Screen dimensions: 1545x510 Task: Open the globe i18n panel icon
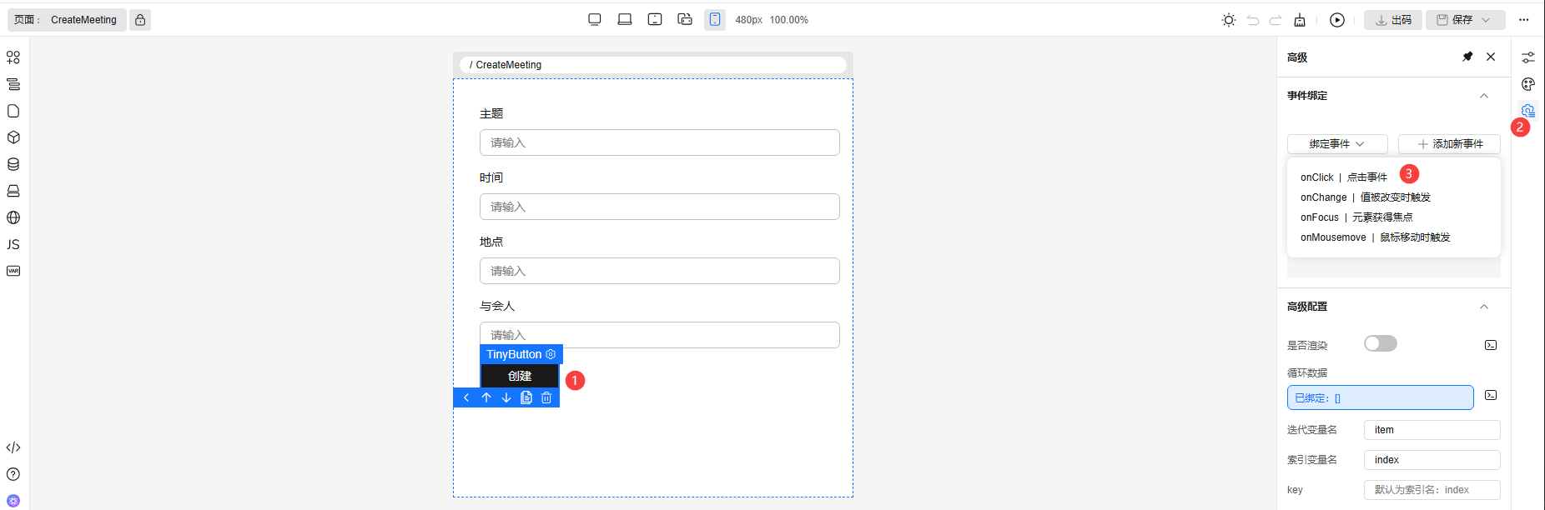(x=13, y=217)
